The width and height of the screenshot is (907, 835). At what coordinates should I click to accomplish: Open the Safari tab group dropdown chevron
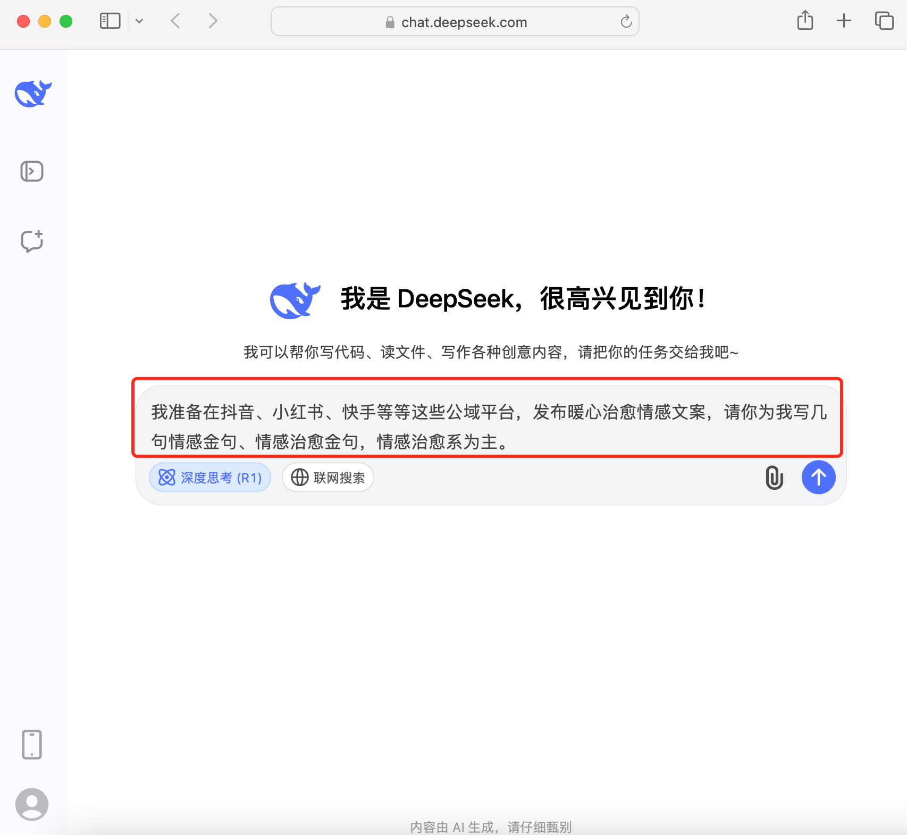point(139,21)
